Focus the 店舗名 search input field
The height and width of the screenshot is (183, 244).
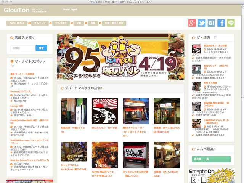pos(22,48)
